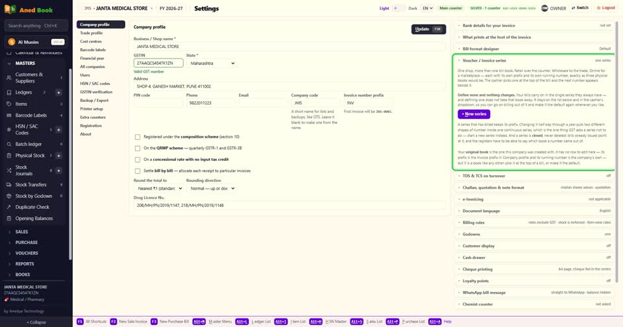This screenshot has width=623, height=327.
Task: Click the OWNER avatar badge
Action: 544,8
